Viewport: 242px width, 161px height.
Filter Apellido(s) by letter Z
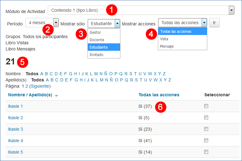coord(170,80)
